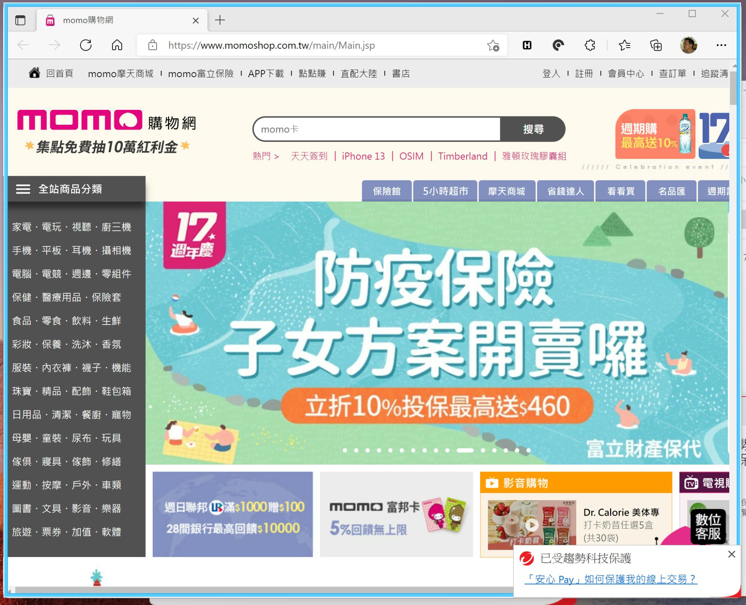Click the address bar URL

[x=271, y=45]
